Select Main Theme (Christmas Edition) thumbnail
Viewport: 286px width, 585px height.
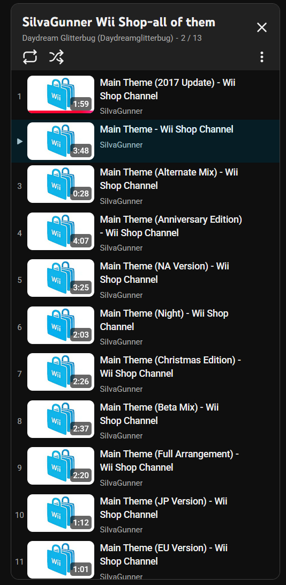[x=61, y=372]
